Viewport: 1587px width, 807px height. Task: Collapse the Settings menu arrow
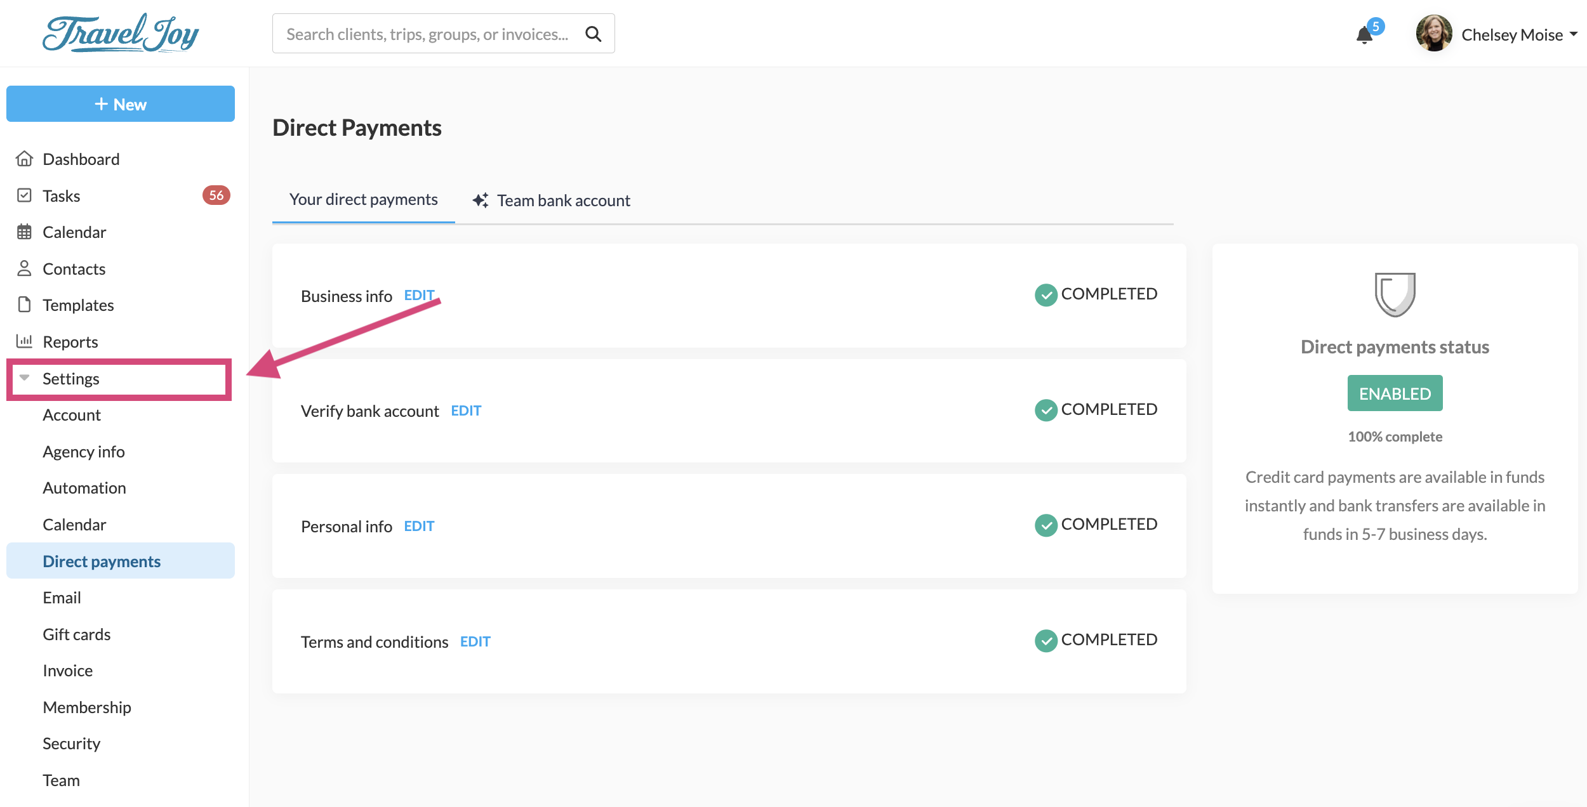(x=25, y=378)
